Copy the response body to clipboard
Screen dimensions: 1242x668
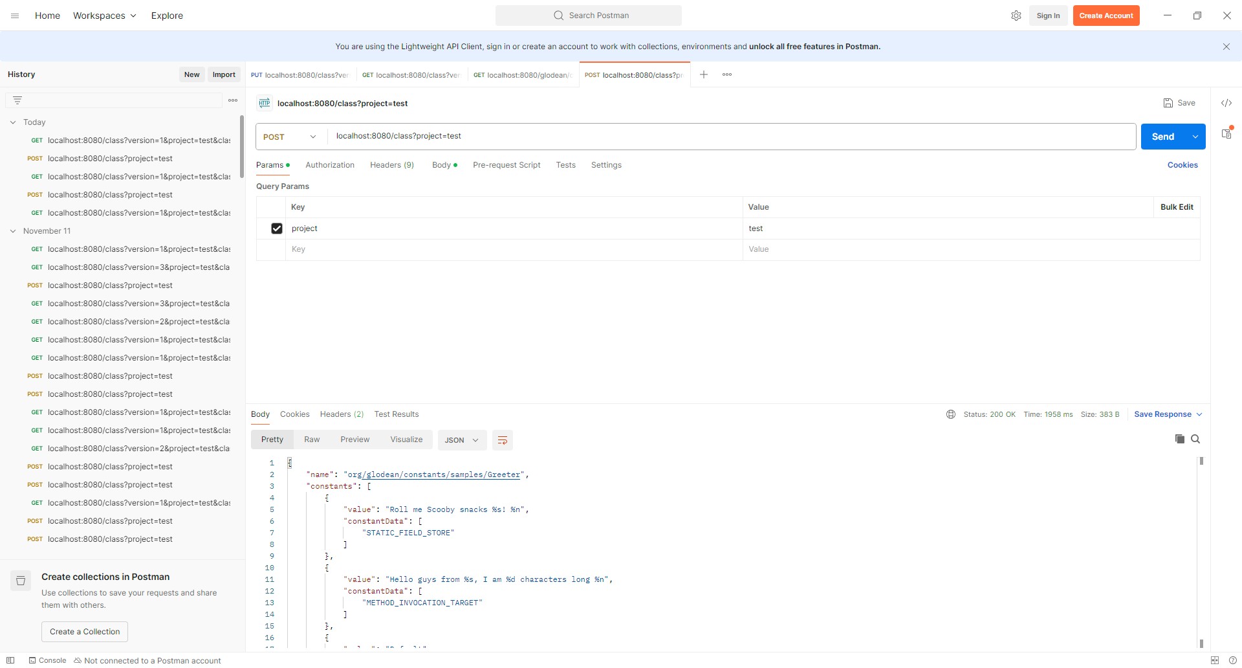[1179, 439]
